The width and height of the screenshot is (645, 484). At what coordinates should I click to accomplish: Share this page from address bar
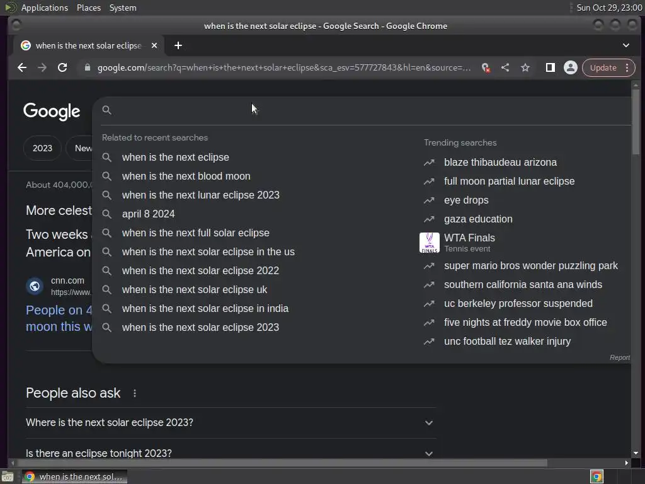tap(505, 67)
